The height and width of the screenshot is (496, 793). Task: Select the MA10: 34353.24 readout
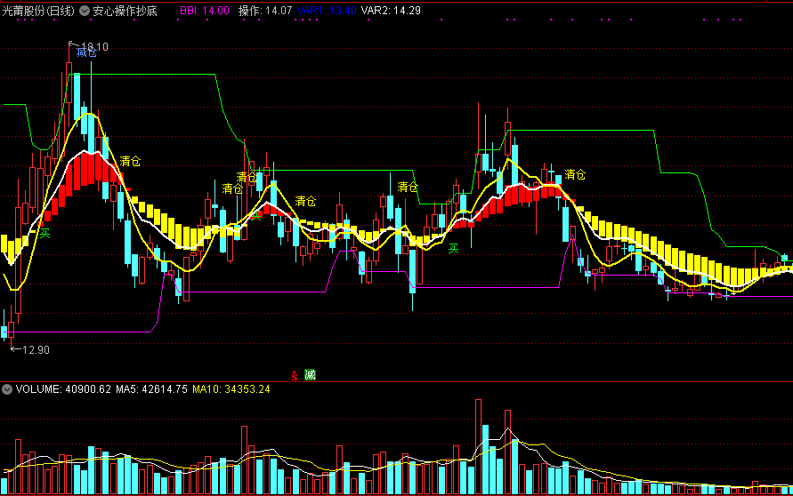[x=231, y=389]
